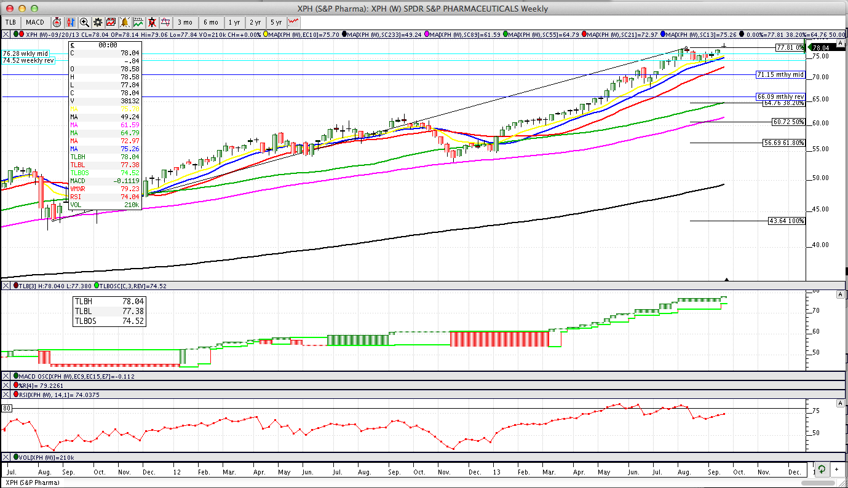Click the crossed-out figure toolbar icon
The width and height of the screenshot is (848, 488).
(x=152, y=22)
